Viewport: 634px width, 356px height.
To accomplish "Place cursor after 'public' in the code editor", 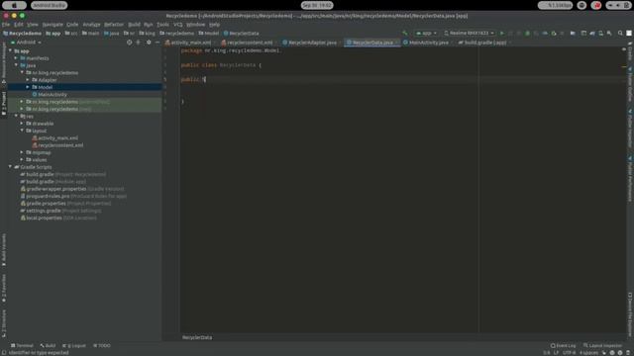I will click(200, 79).
